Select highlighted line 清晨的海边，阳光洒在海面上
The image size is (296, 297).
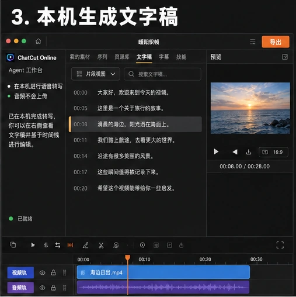click(x=135, y=125)
